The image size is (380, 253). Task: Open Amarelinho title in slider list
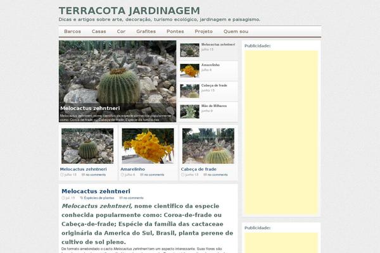210,65
